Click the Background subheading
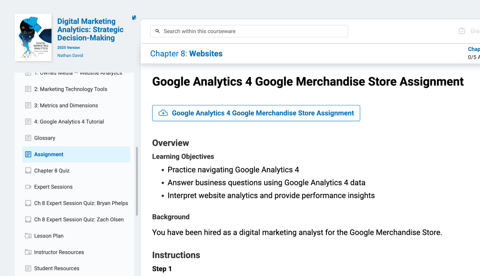Image resolution: width=480 pixels, height=276 pixels. [x=171, y=217]
